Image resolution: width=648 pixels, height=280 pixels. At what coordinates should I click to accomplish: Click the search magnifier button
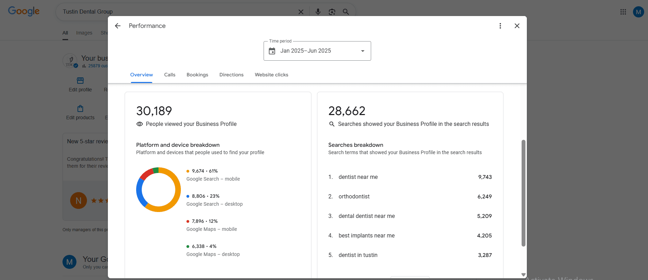tap(346, 12)
